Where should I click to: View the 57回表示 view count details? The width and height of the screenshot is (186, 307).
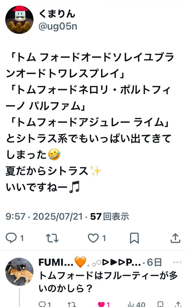[x=110, y=217]
